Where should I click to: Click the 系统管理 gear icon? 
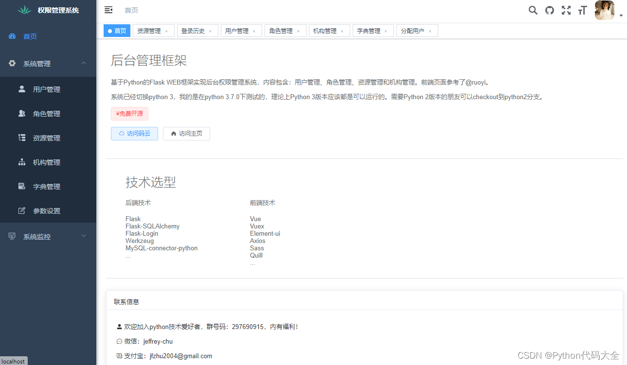pos(13,64)
